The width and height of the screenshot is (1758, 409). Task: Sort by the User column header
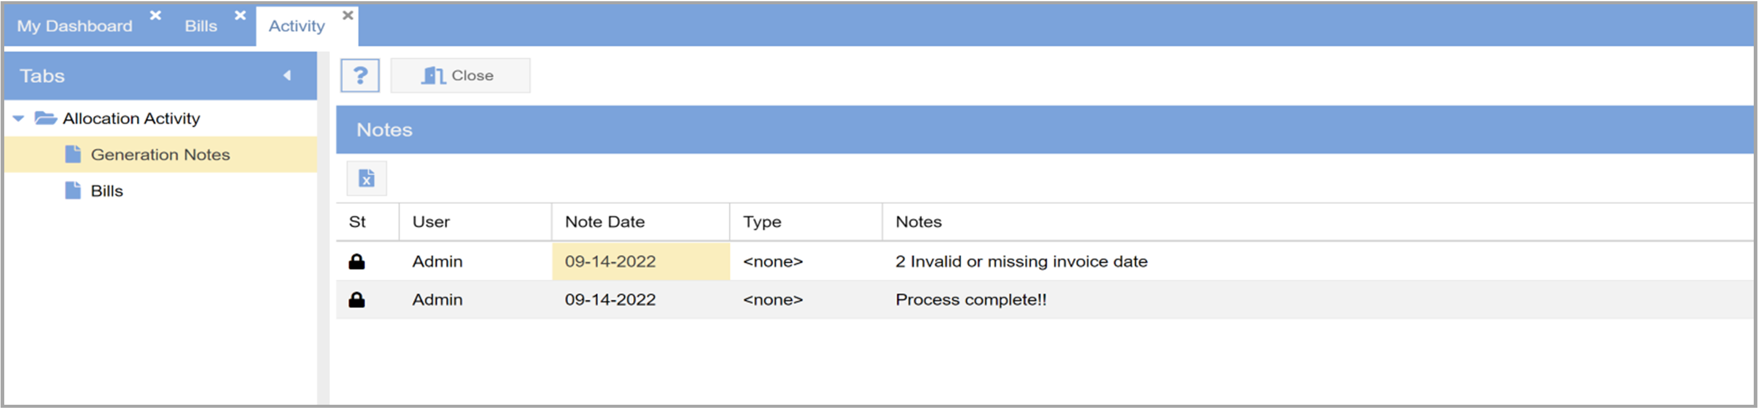(430, 222)
